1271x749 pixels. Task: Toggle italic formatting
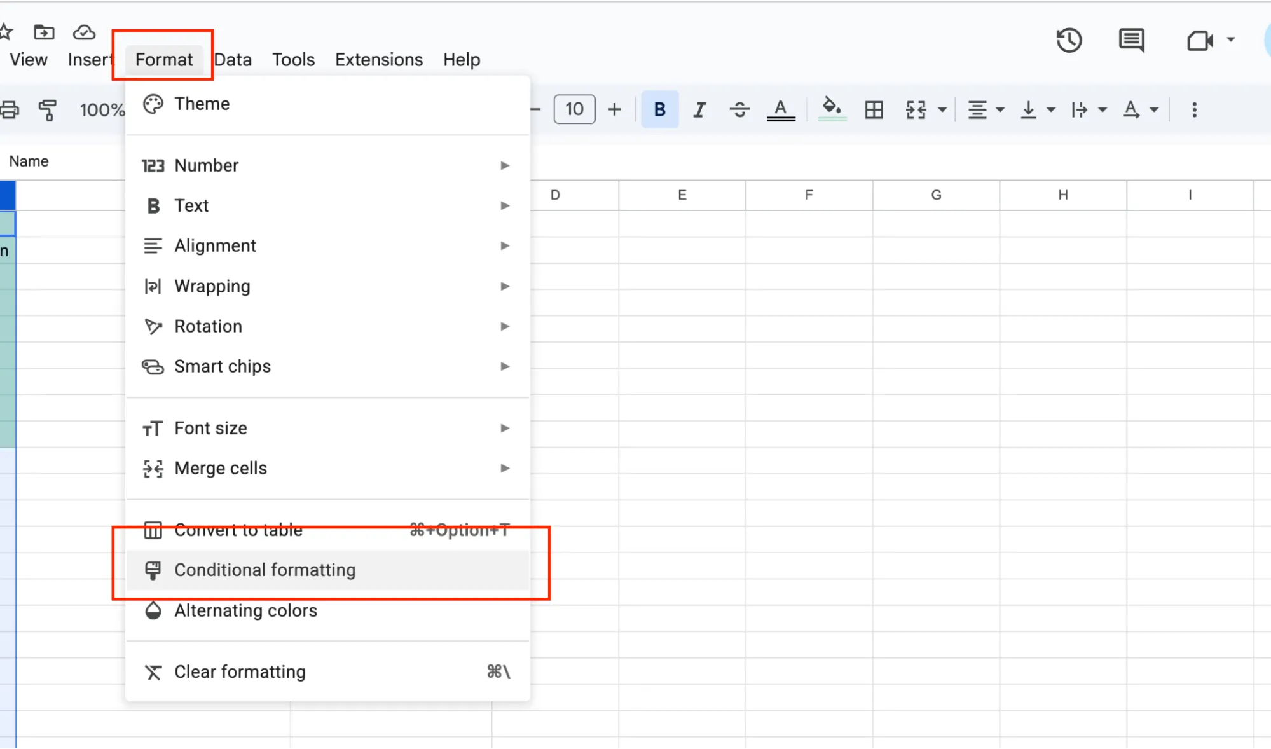pos(699,109)
